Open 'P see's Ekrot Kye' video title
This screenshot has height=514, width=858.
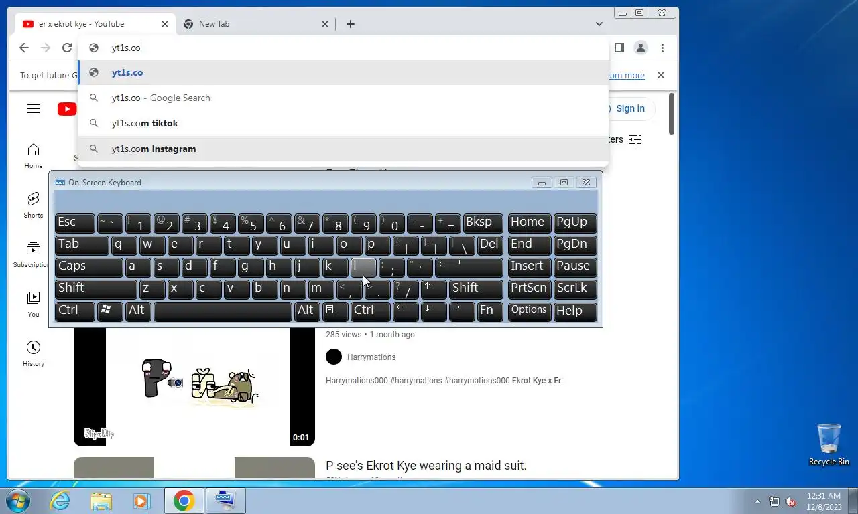[426, 465]
